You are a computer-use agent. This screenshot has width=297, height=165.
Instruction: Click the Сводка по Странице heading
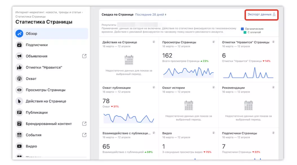(x=117, y=15)
